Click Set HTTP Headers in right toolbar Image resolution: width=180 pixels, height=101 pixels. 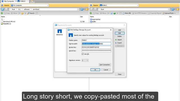[x=139, y=13]
